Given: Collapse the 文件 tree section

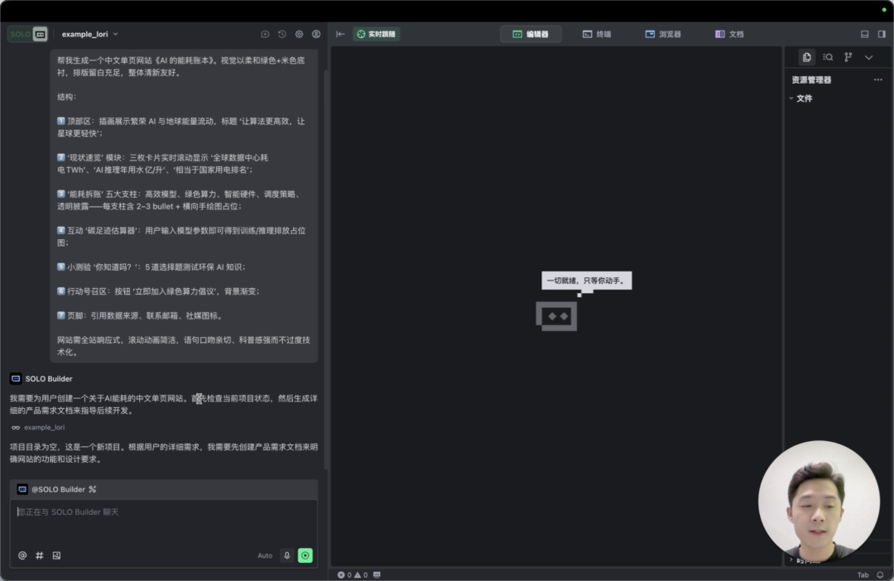Looking at the screenshot, I should [801, 98].
